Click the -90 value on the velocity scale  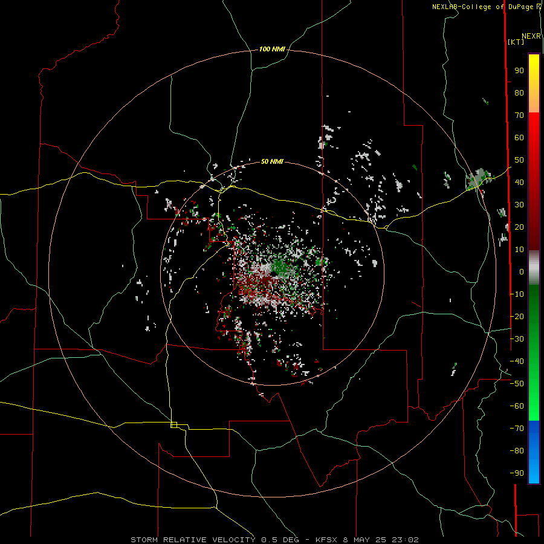[x=517, y=473]
